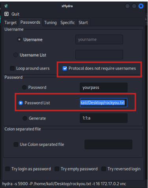The width and height of the screenshot is (148, 188).
Task: Click the xHydra app icon in title bar
Action: (x=6, y=6)
